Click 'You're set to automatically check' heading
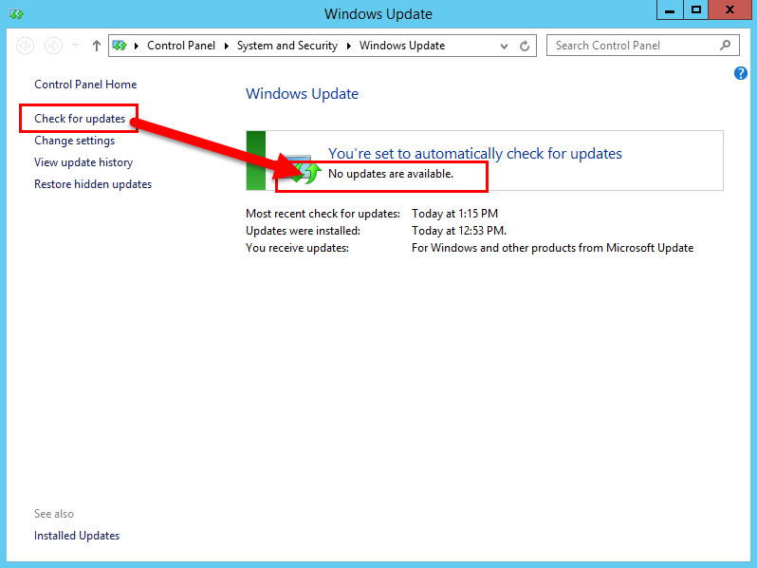This screenshot has width=757, height=568. point(475,154)
